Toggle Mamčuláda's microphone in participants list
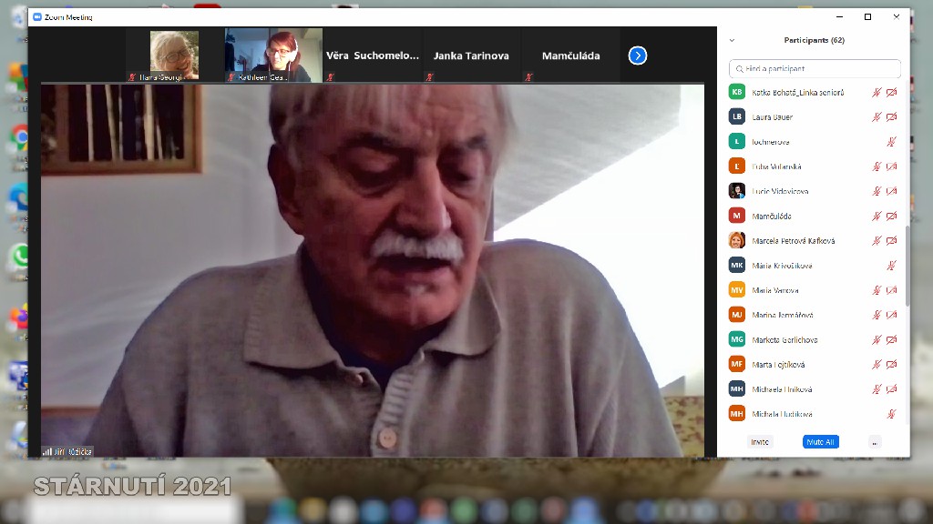 coord(877,217)
